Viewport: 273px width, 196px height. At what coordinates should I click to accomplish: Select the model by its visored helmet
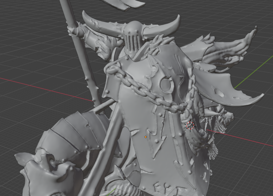[134, 36]
